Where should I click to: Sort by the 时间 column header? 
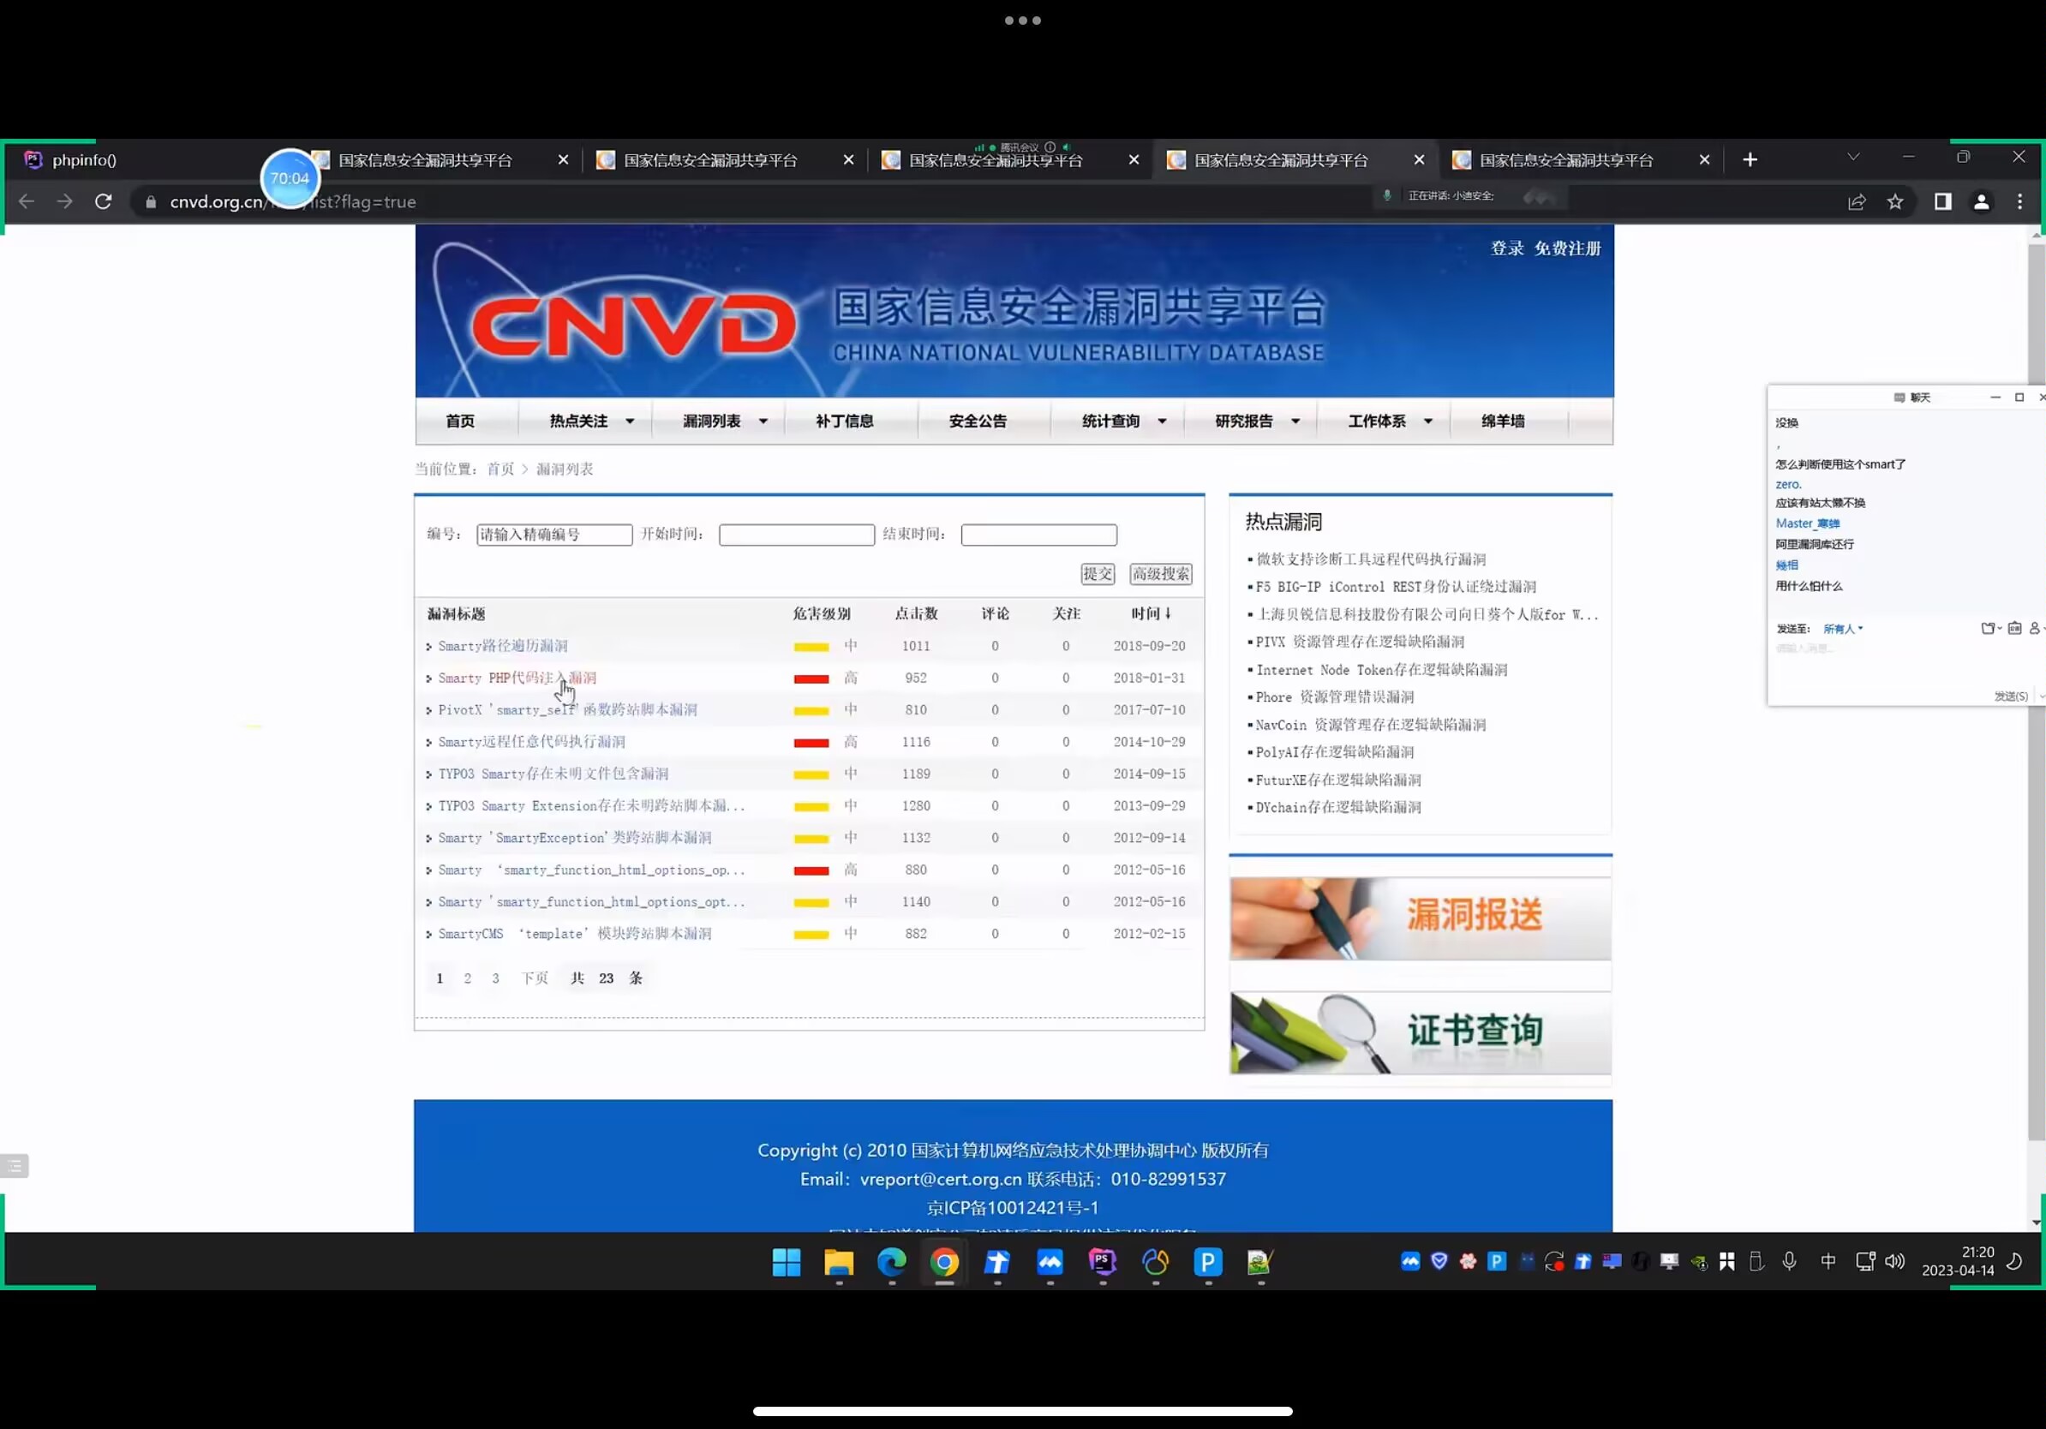point(1152,613)
